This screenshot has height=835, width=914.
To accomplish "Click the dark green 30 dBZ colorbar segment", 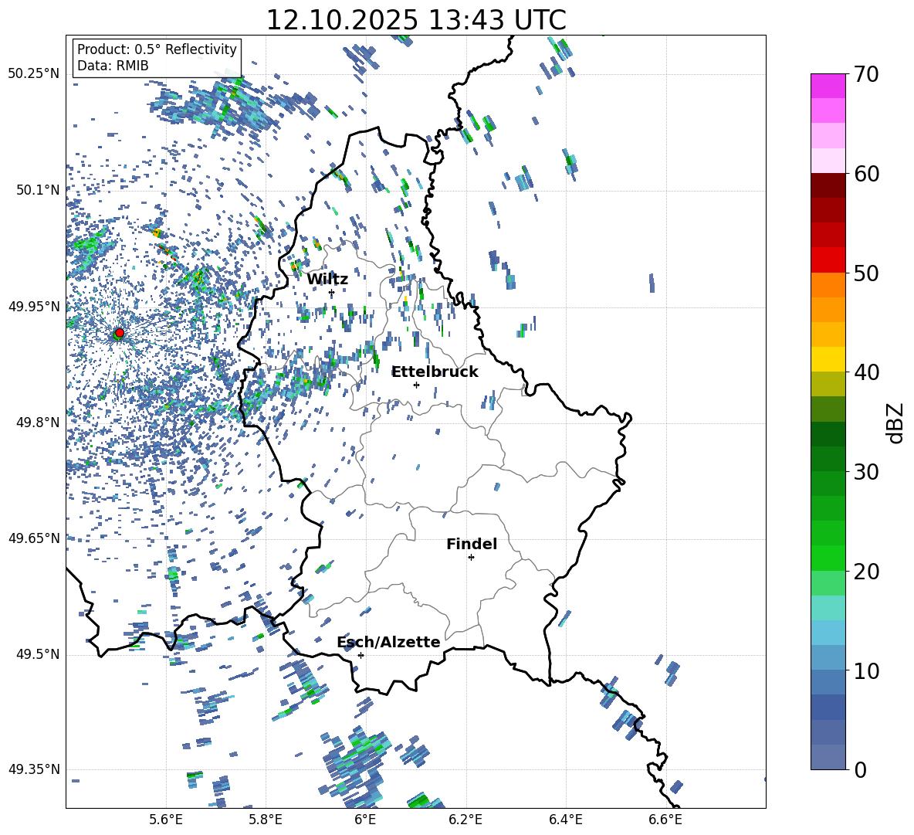I will point(828,459).
